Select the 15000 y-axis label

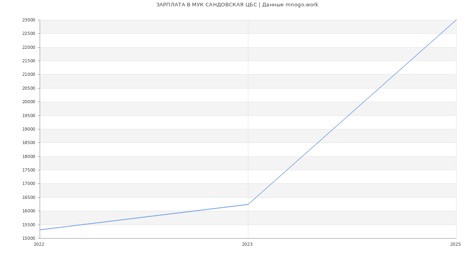coord(29,238)
